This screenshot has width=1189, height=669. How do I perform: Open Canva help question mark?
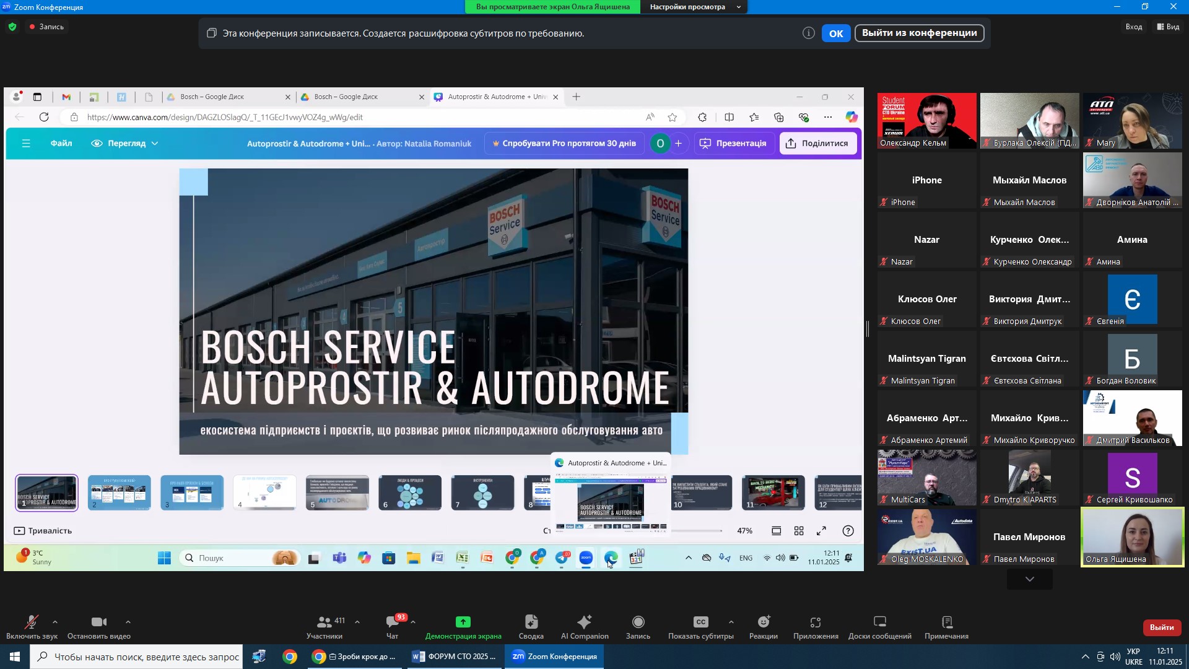(x=848, y=531)
